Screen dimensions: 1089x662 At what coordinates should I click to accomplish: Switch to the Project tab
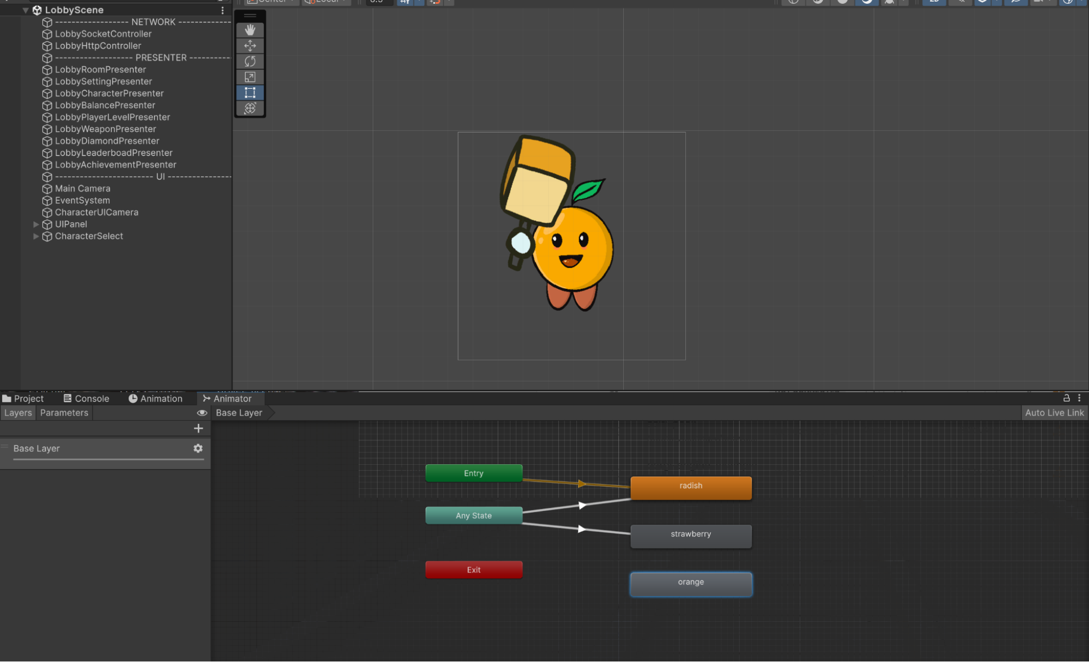click(x=23, y=399)
